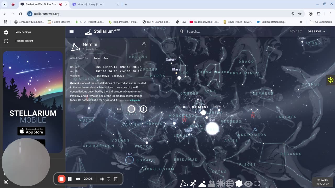Open tab search dropdown arrow
This screenshot has height=188, width=335.
click(x=4, y=4)
